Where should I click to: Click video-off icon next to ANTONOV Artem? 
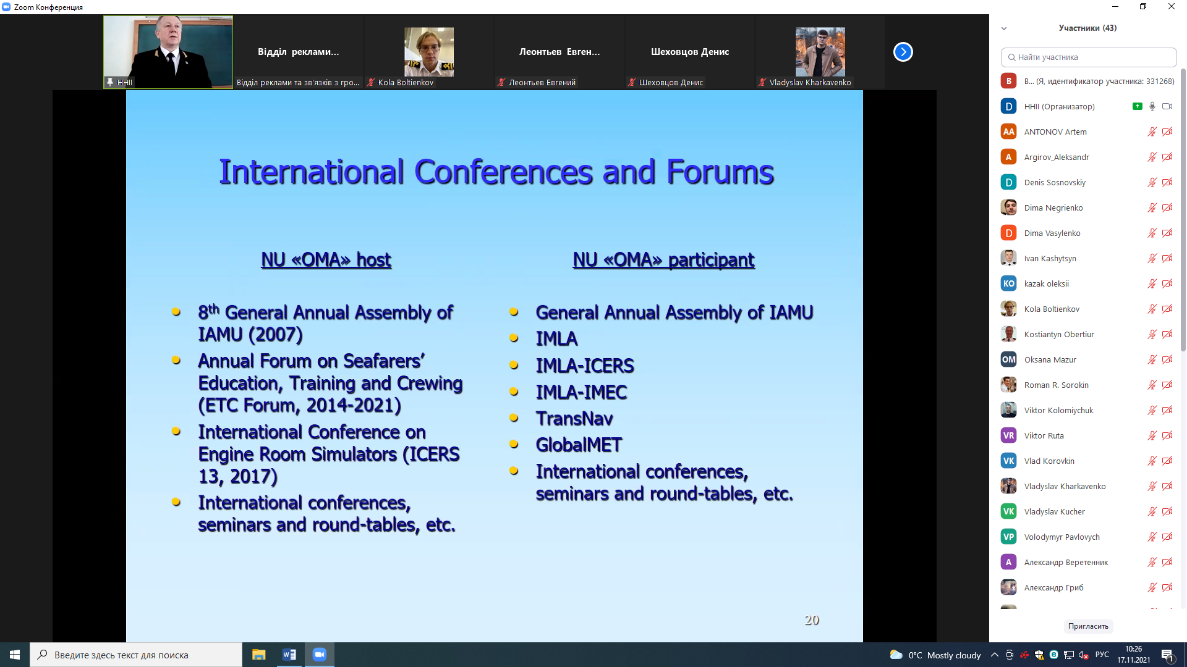tap(1167, 132)
